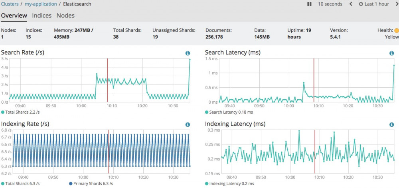399x189 pixels.
Task: Show info for the Indexing Latency chart
Action: tap(392, 125)
